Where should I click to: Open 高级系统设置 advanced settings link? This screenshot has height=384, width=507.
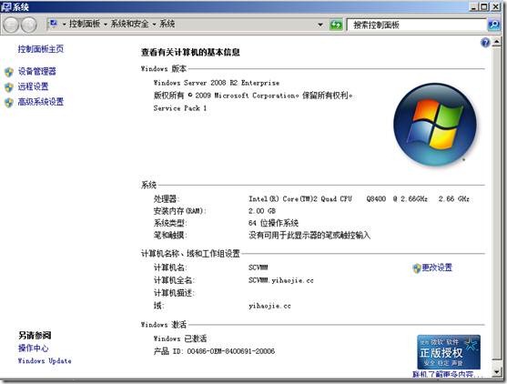[x=41, y=102]
